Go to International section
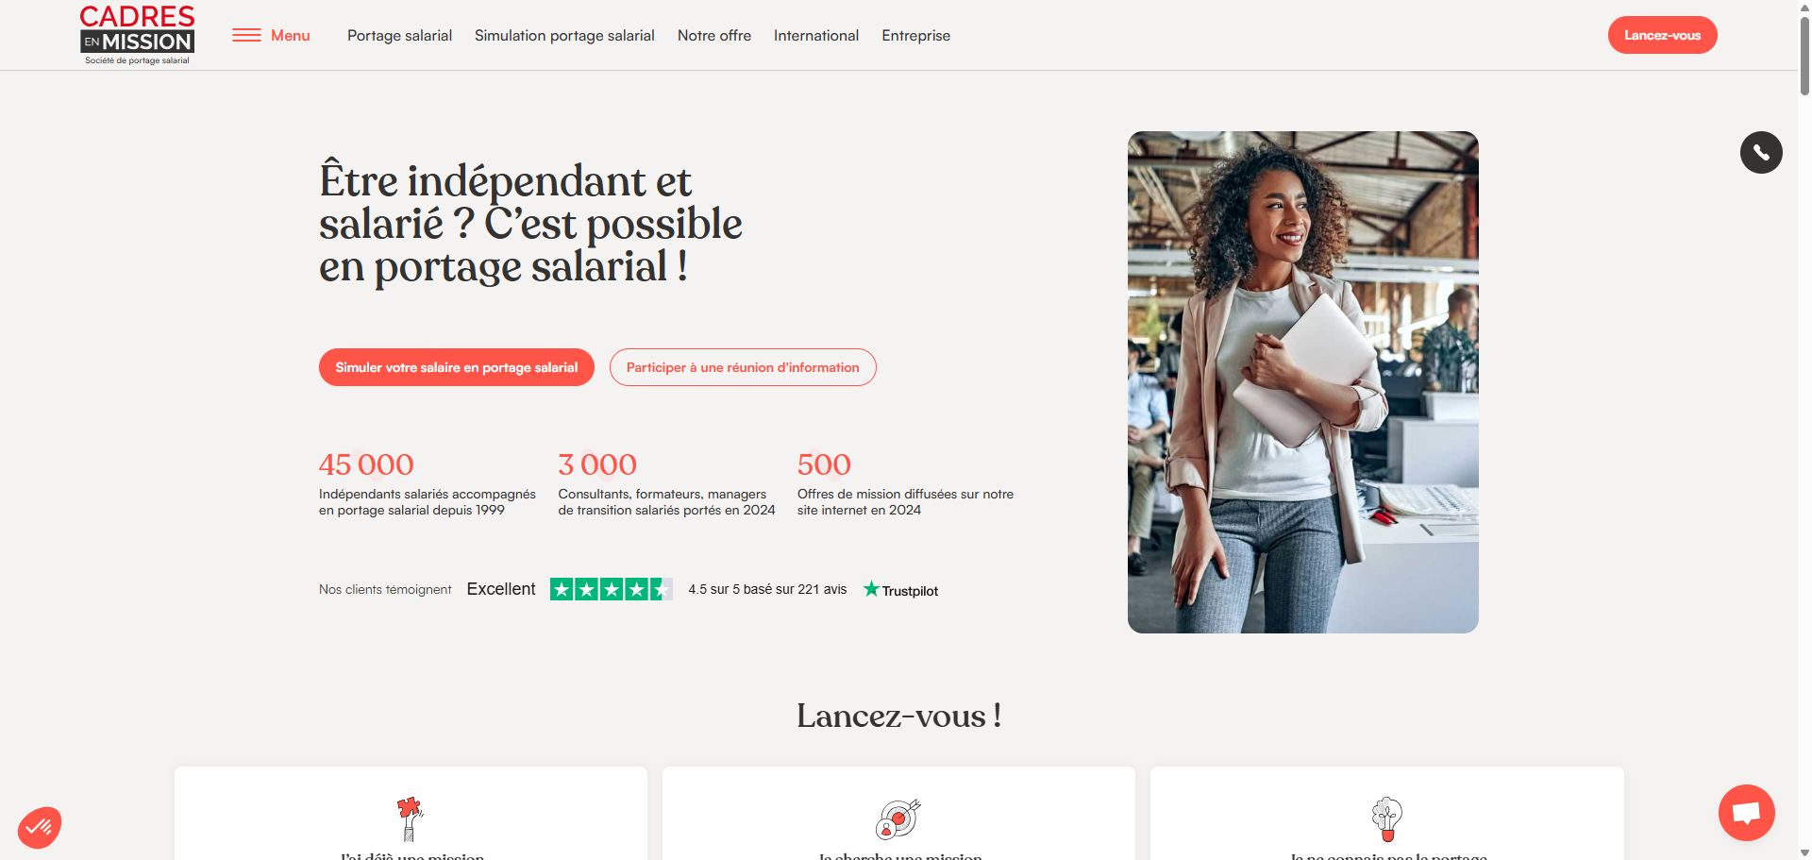Screen dimensions: 1812x860 (x=816, y=36)
